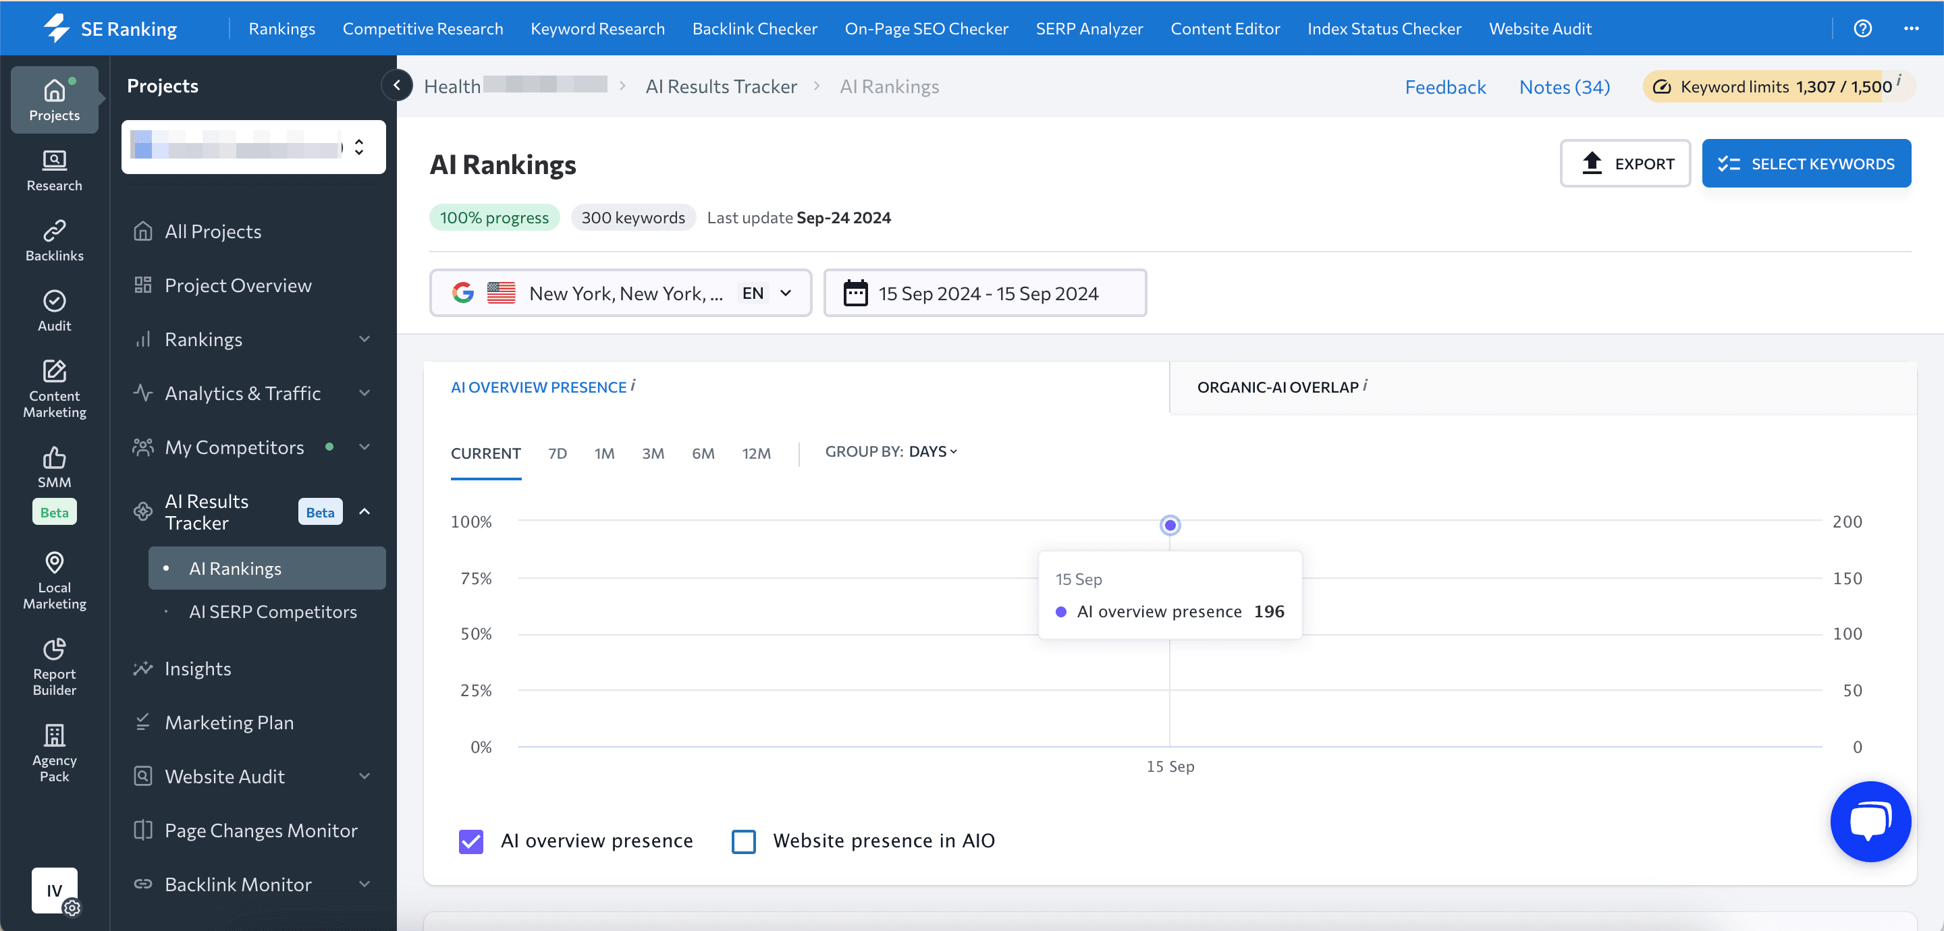Open the Projects icon in left rail
This screenshot has width=1944, height=931.
(x=54, y=100)
